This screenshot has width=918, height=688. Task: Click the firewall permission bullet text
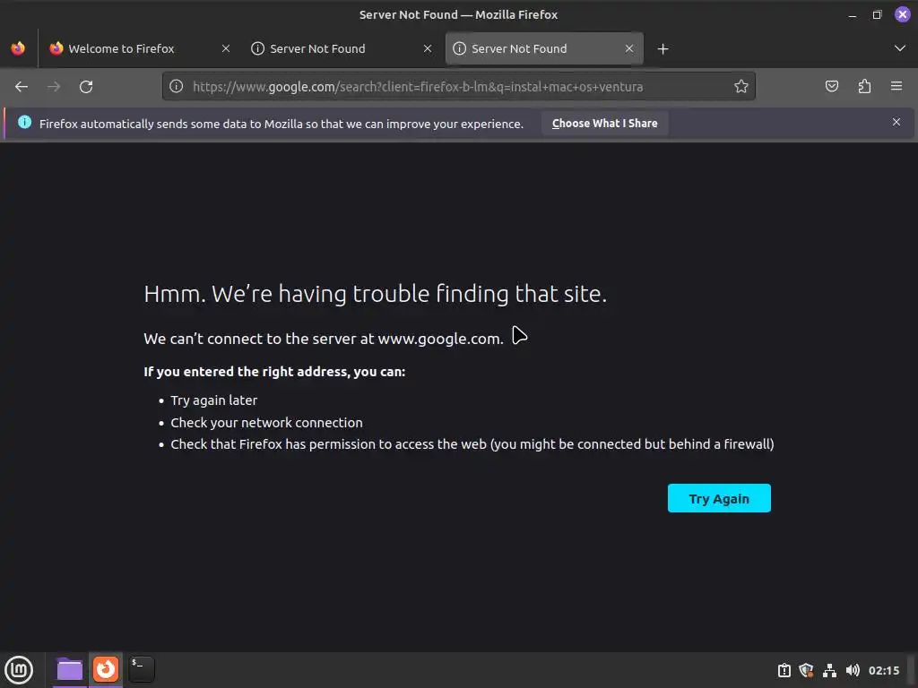472,444
